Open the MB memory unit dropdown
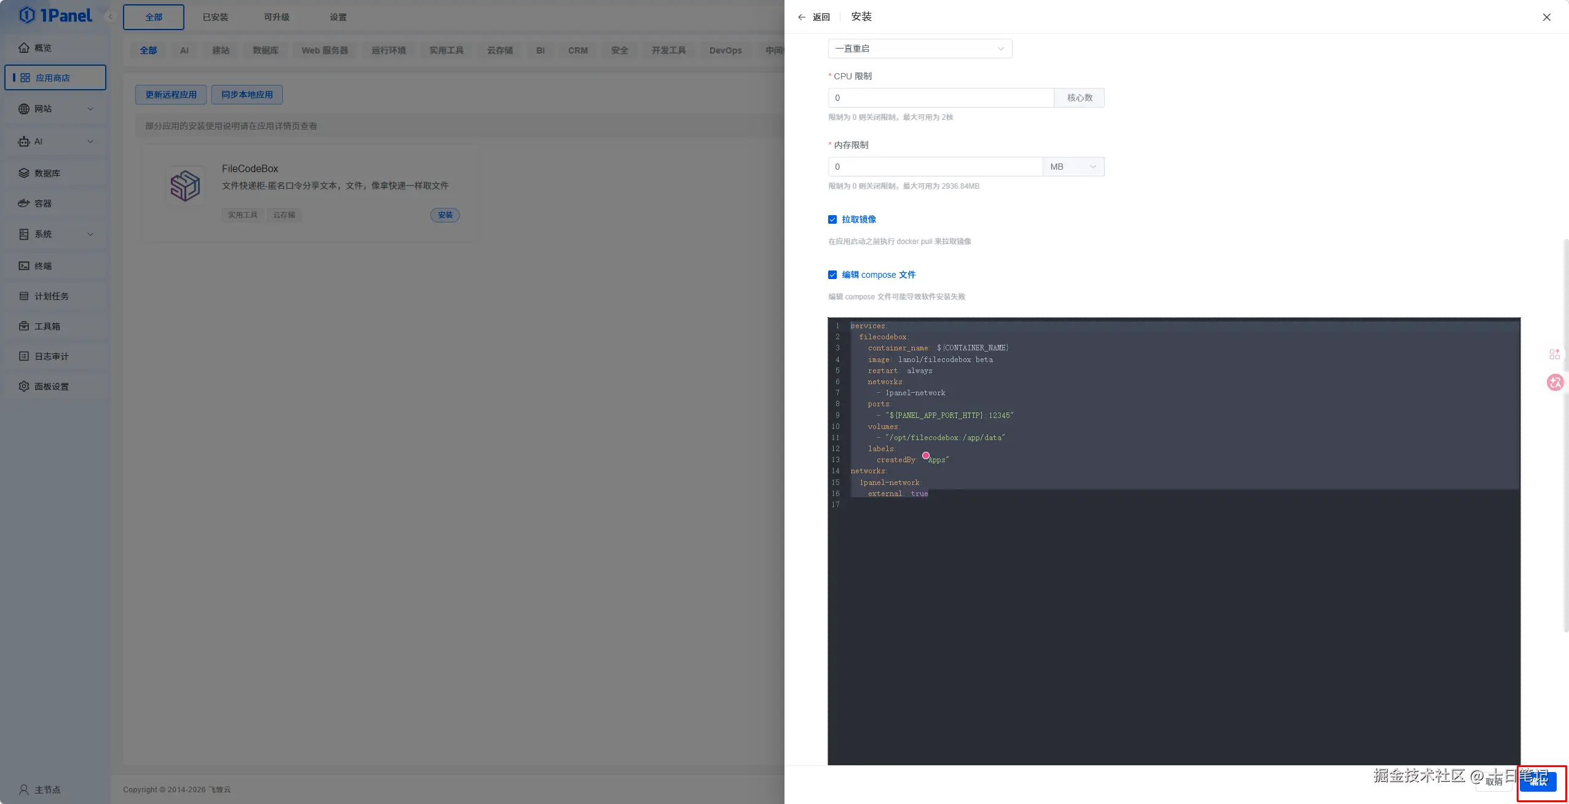Viewport: 1569px width, 804px height. click(1073, 167)
